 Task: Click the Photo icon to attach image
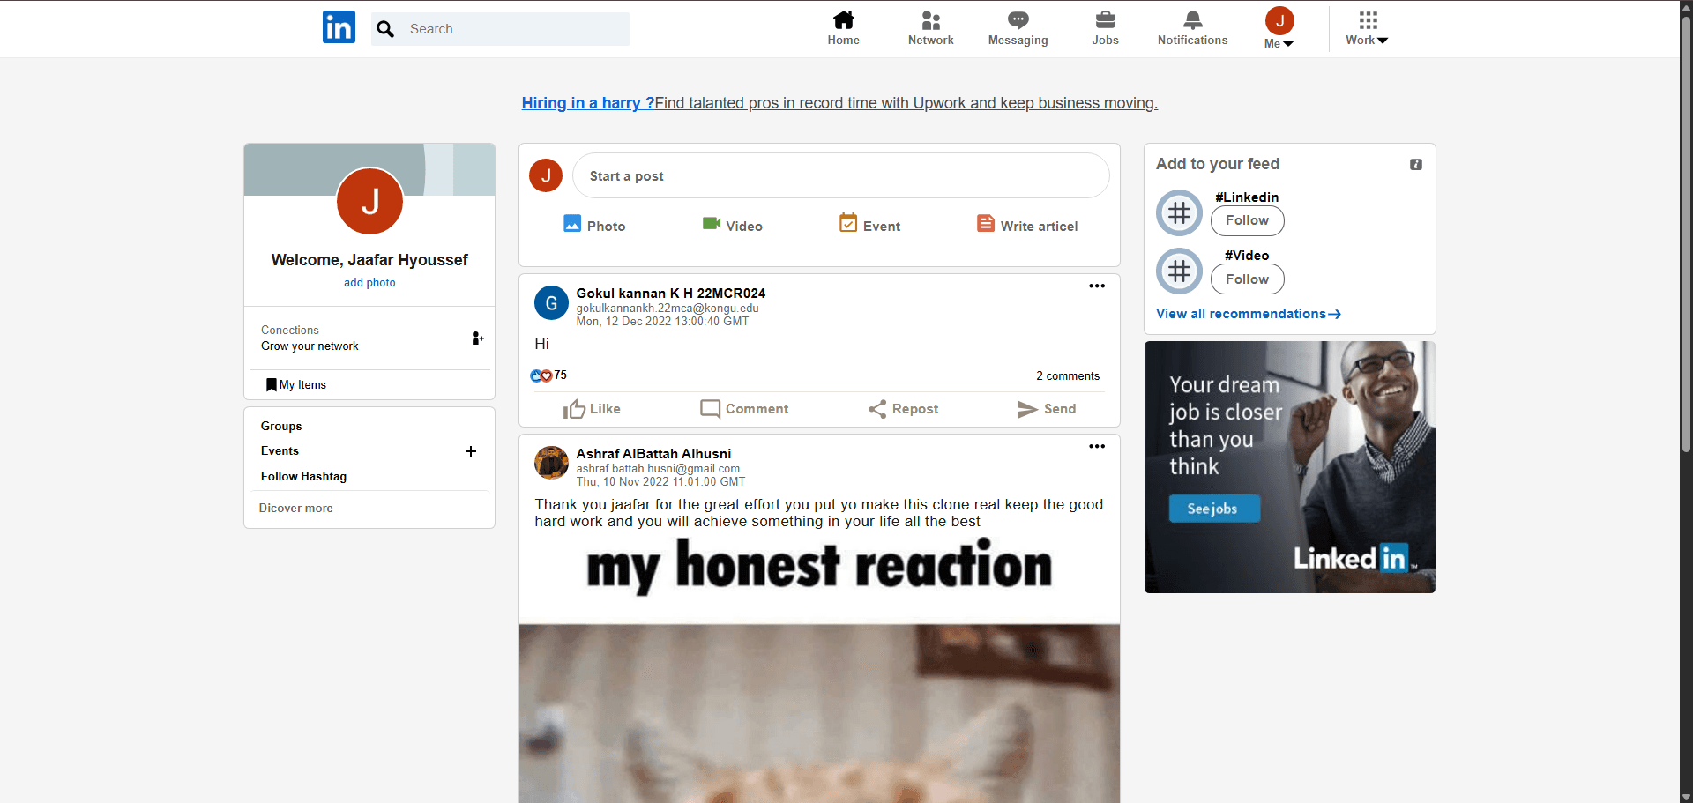(x=572, y=224)
